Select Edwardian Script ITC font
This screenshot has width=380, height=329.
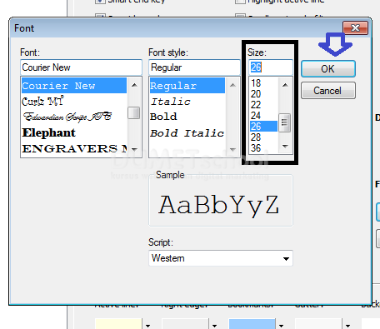tap(74, 117)
